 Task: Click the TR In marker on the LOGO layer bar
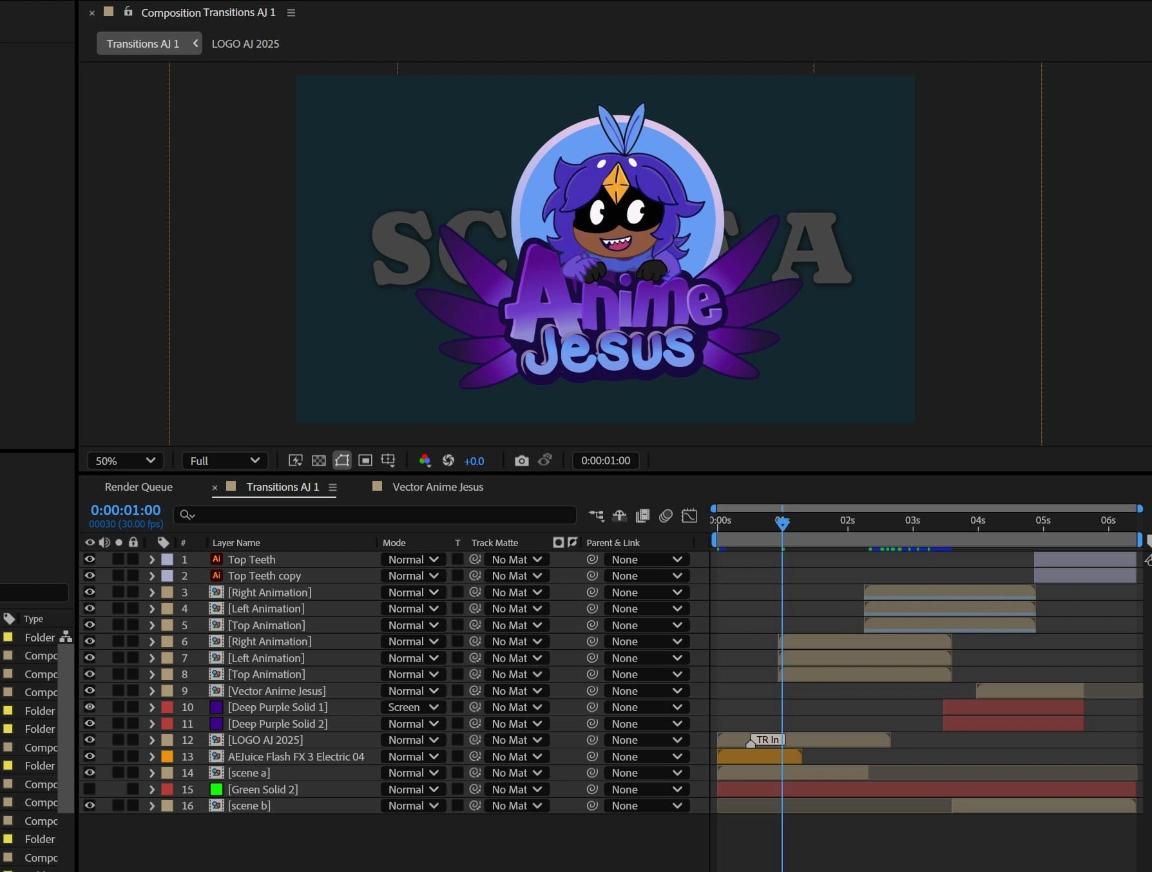point(767,740)
